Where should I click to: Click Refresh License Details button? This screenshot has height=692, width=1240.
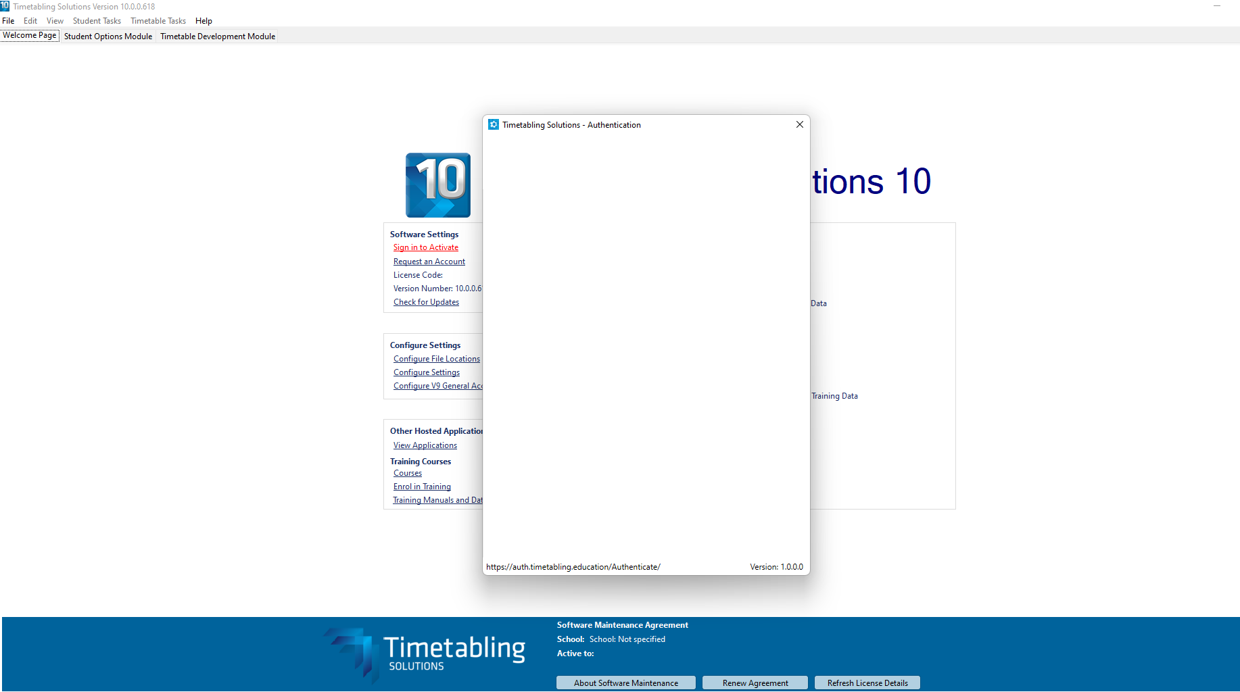[x=867, y=683]
